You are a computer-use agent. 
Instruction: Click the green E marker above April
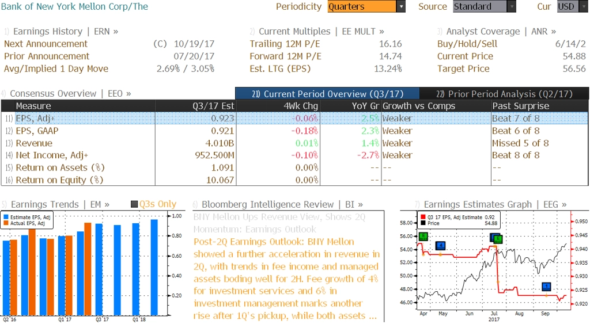click(x=423, y=237)
